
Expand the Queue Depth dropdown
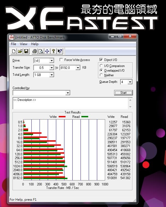click(130, 82)
